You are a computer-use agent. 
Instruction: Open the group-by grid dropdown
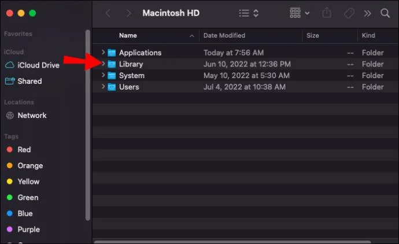(300, 13)
